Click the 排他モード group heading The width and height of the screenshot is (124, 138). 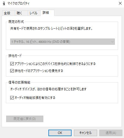(15, 56)
